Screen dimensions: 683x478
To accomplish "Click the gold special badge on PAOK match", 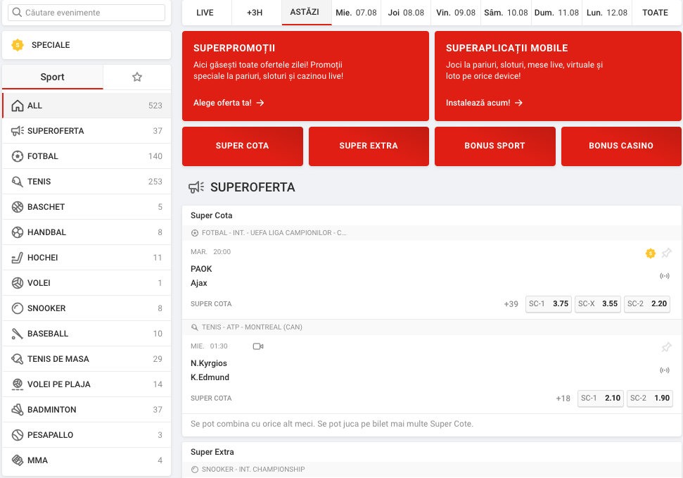I will point(651,253).
